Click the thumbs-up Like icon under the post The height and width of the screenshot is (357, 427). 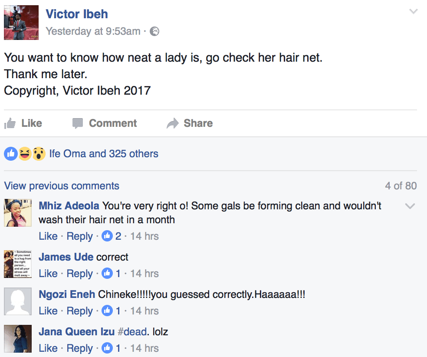click(10, 123)
